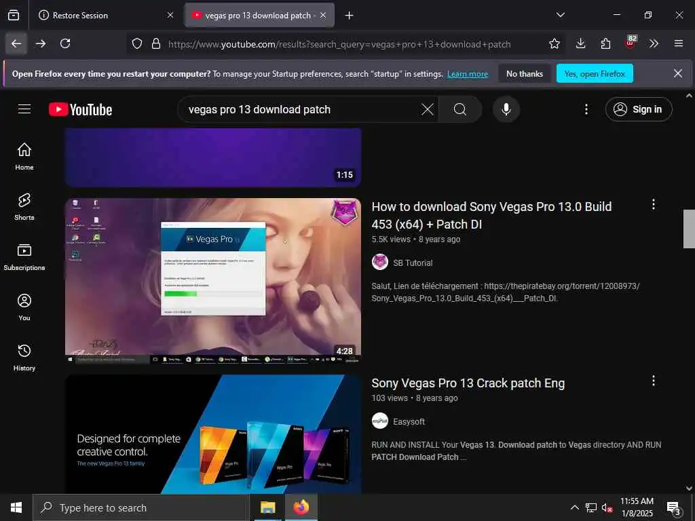Open the Firefox View icon
The image size is (695, 521).
coord(14,16)
